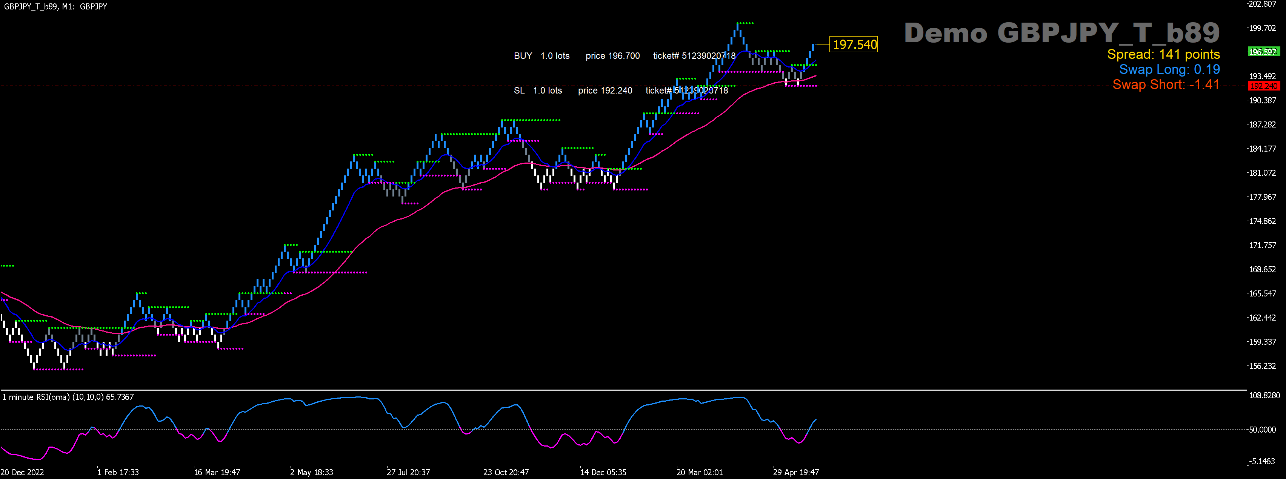Click the Swap Short: -1.41 label
Screen dimensions: 1286x479
point(1165,84)
